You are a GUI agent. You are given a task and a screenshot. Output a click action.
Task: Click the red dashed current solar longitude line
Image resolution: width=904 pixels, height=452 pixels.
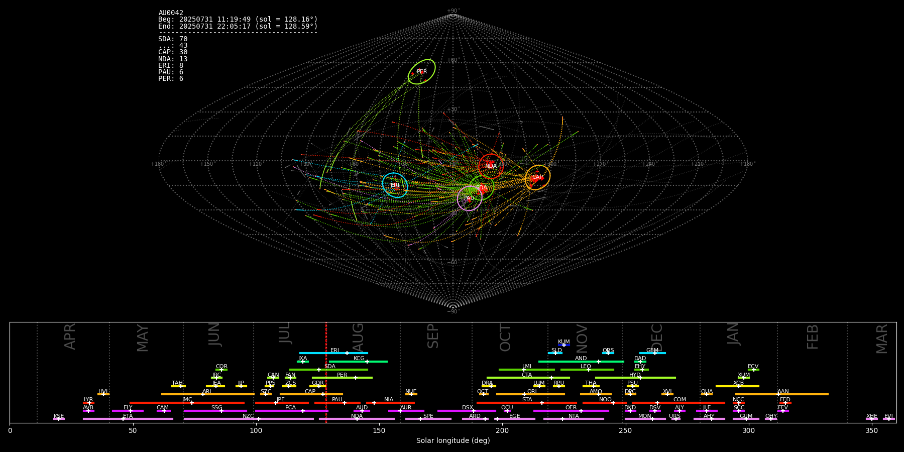coord(326,372)
